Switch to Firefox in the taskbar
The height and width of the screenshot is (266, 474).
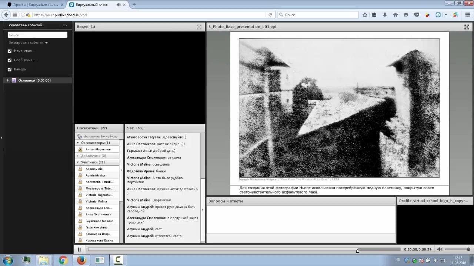click(81, 260)
